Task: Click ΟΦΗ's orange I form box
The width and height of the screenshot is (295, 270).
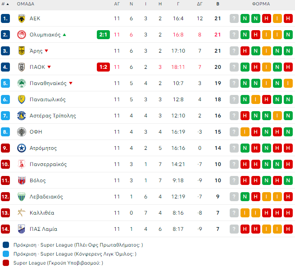Action: 245,132
